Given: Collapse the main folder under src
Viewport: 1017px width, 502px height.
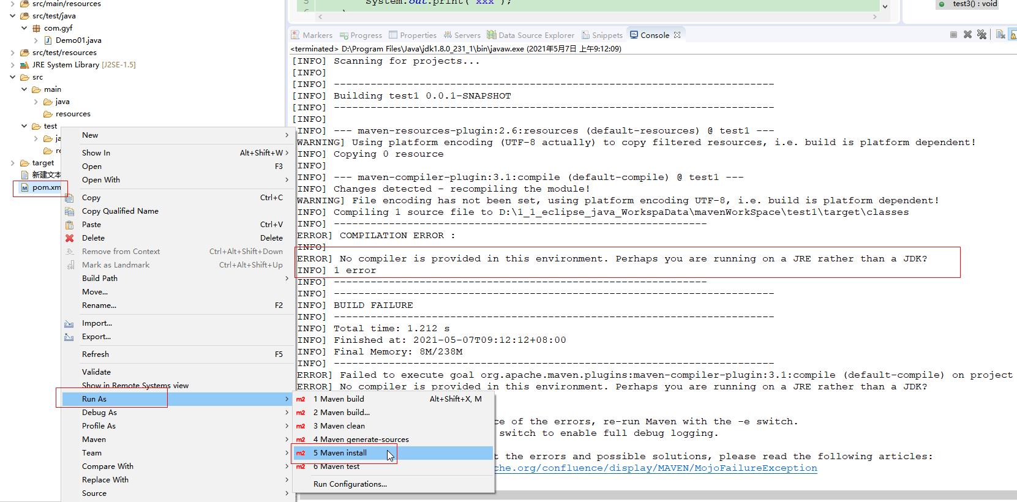Looking at the screenshot, I should point(24,89).
